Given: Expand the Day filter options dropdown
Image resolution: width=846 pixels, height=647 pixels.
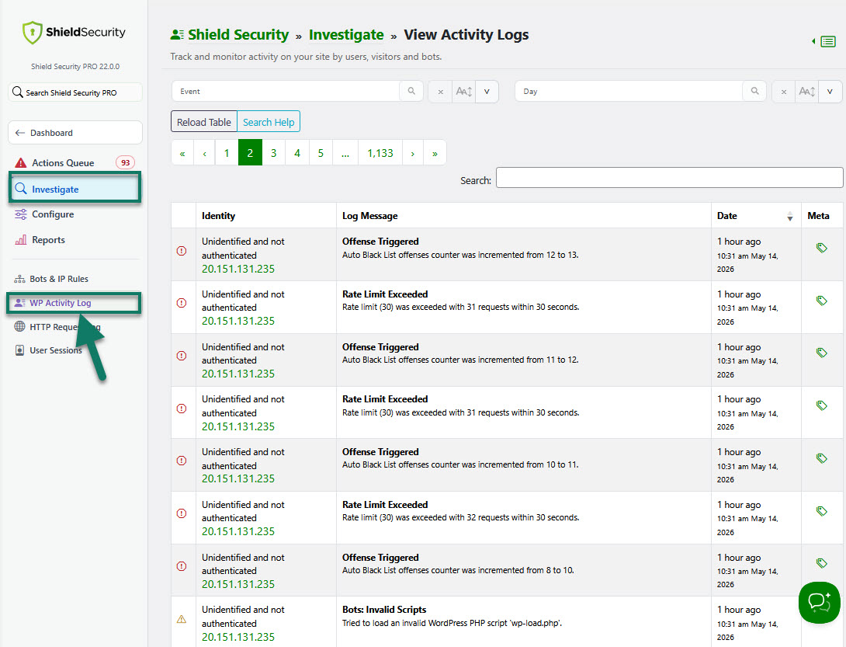Looking at the screenshot, I should [830, 92].
